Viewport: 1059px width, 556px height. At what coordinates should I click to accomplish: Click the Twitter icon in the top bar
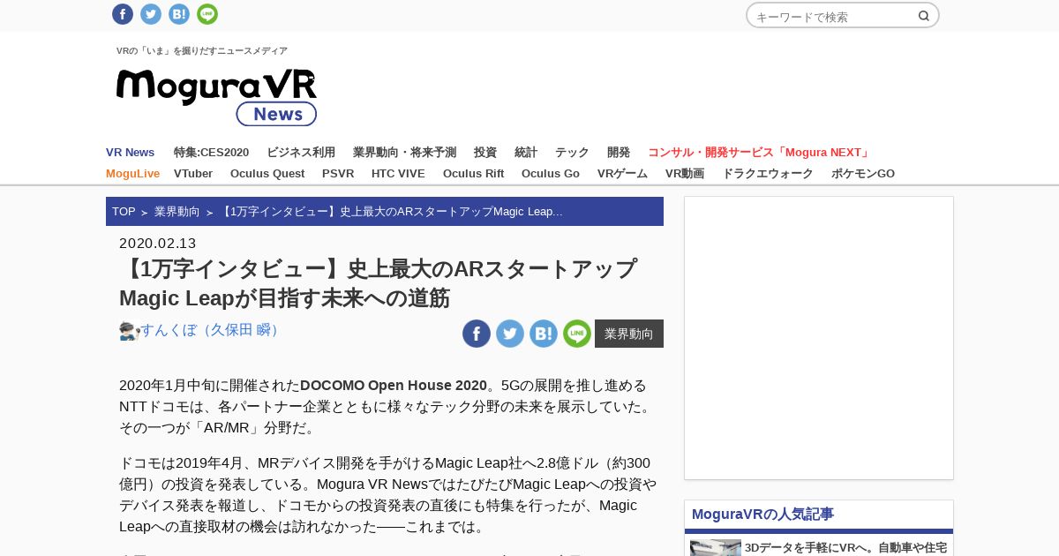click(151, 14)
